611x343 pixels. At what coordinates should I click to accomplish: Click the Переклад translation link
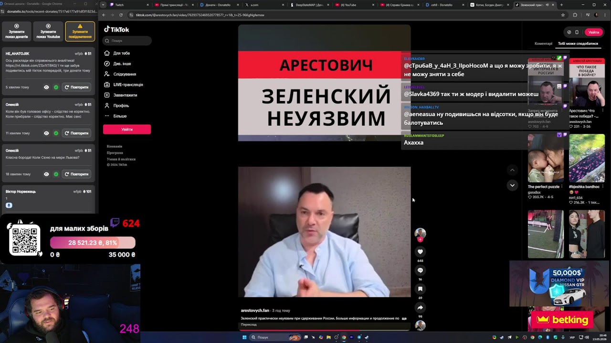click(x=249, y=324)
